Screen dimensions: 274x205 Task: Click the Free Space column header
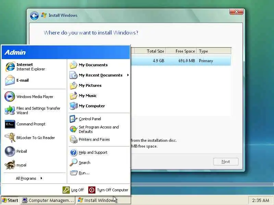point(181,51)
